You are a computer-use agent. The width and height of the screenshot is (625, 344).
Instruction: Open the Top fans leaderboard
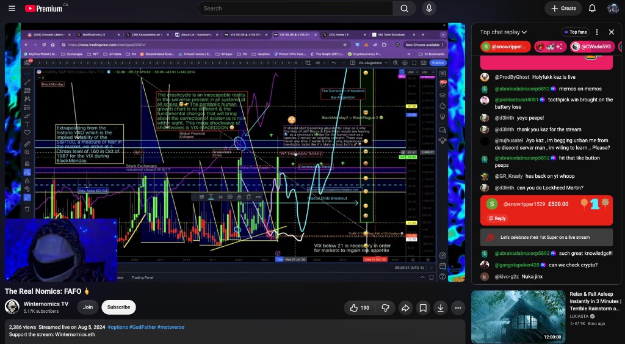(x=575, y=32)
